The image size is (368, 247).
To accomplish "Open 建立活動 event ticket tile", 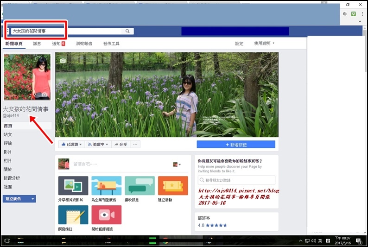I will [173, 185].
